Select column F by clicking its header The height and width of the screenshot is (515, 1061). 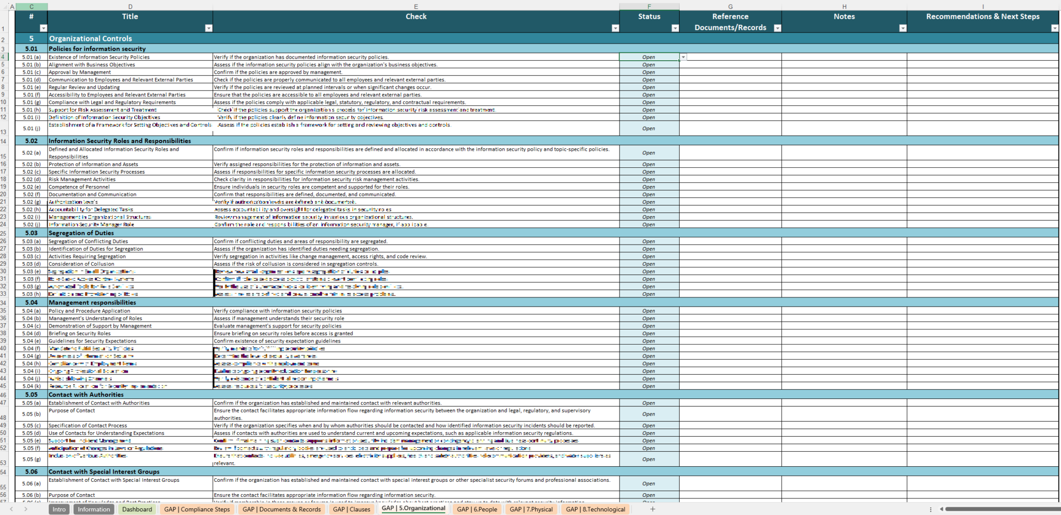click(x=650, y=7)
